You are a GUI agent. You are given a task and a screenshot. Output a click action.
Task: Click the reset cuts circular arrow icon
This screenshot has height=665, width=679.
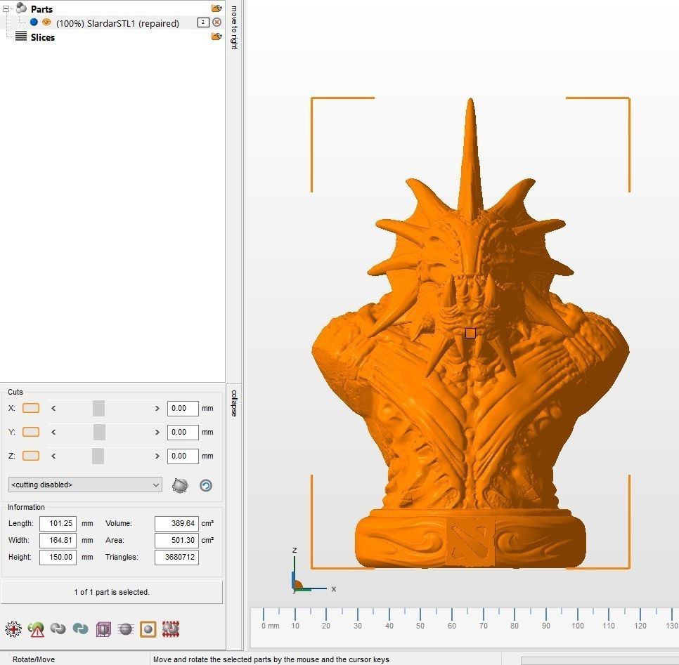coord(206,485)
